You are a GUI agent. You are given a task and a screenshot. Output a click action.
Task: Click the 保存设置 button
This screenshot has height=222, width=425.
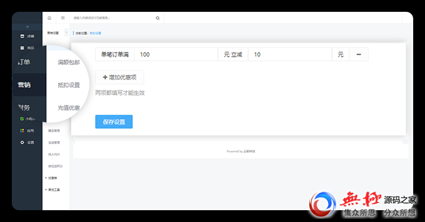point(114,122)
